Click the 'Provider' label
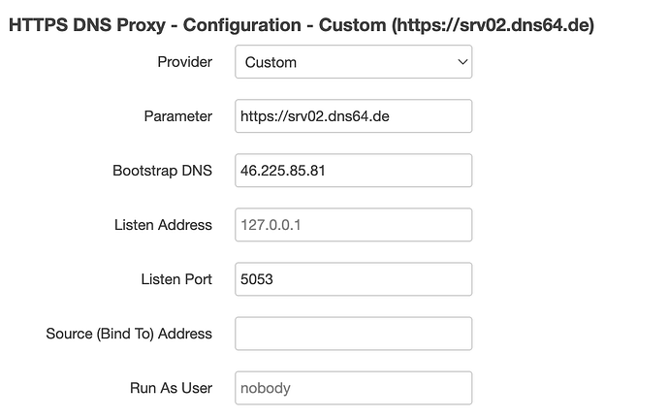 (184, 62)
